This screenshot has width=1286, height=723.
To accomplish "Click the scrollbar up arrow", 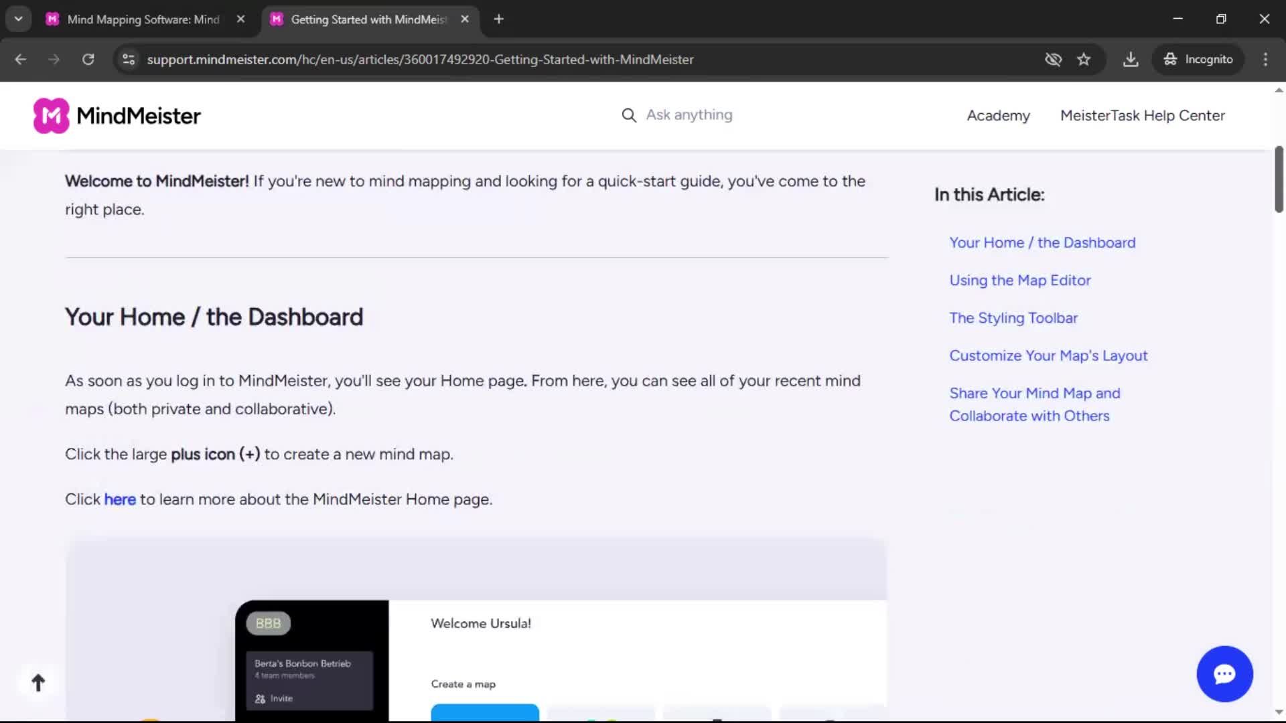I will [1279, 90].
